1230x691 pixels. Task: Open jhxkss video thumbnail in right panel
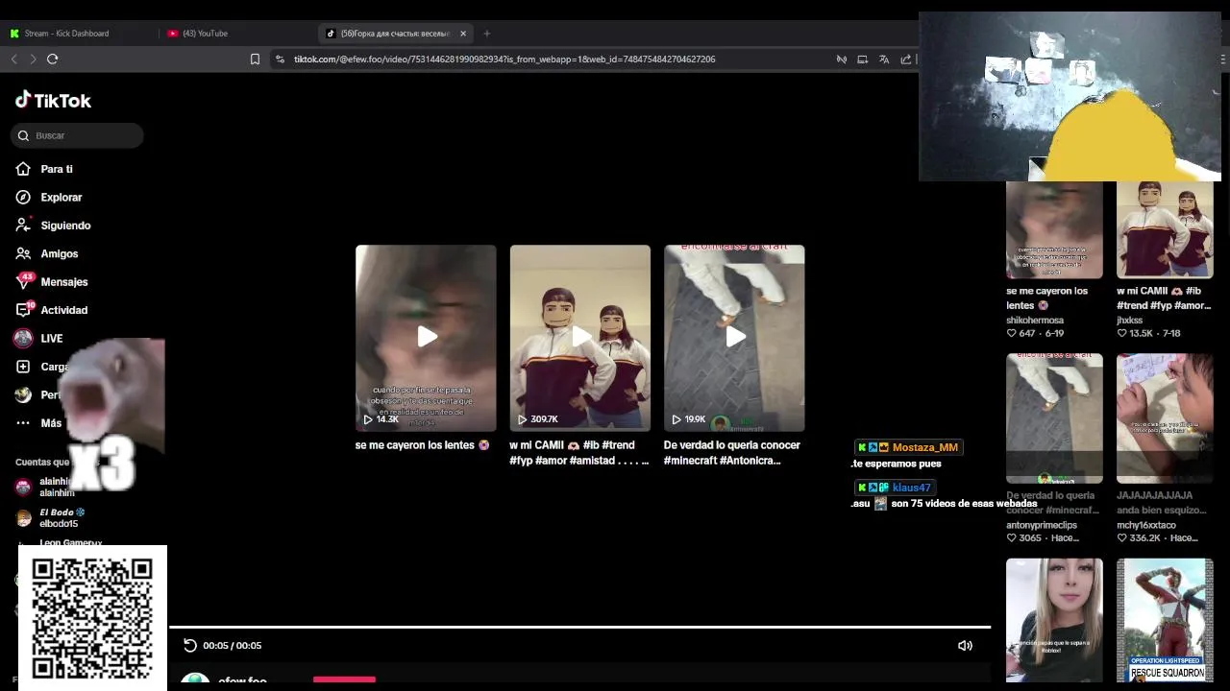[x=1165, y=230]
